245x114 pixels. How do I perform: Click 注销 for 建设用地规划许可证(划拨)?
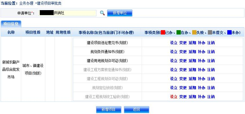click(211, 61)
